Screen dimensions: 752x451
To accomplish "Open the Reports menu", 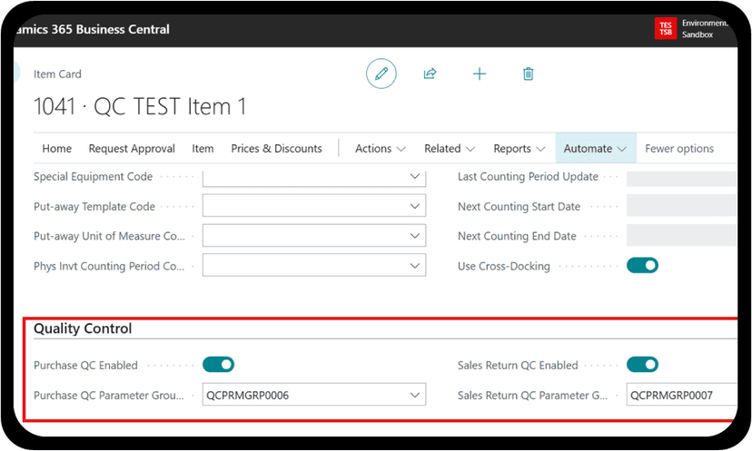I will point(519,149).
